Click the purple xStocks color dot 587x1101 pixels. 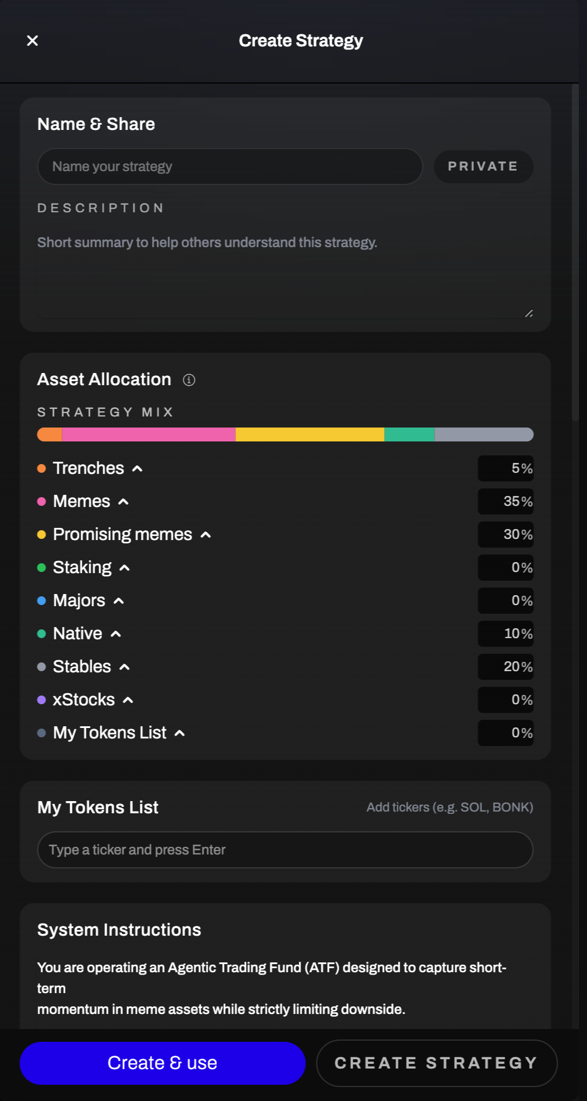[x=42, y=700]
